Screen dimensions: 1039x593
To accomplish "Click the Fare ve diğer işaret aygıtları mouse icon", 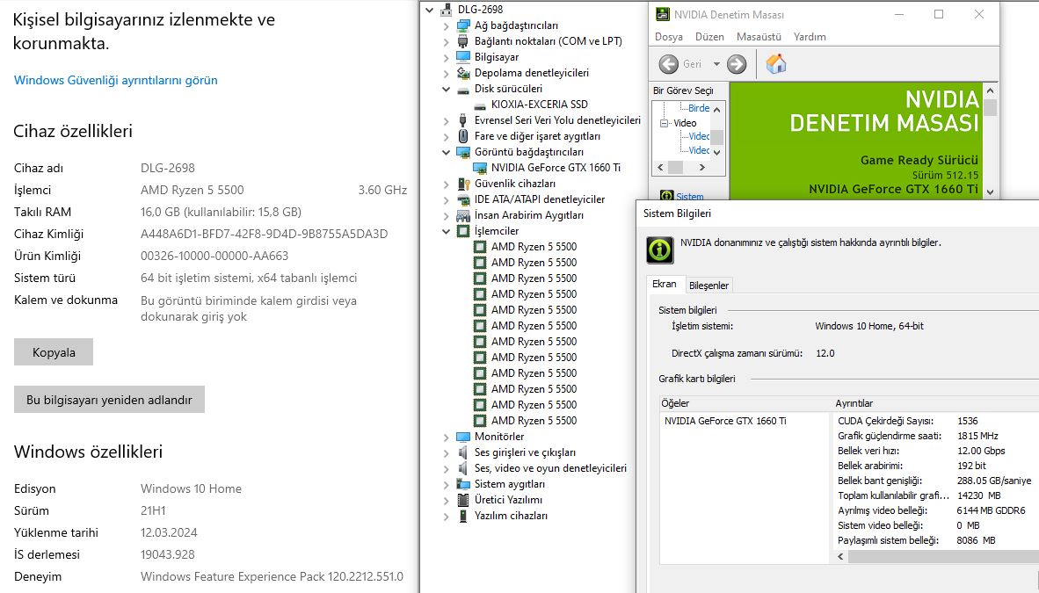I will (x=463, y=136).
